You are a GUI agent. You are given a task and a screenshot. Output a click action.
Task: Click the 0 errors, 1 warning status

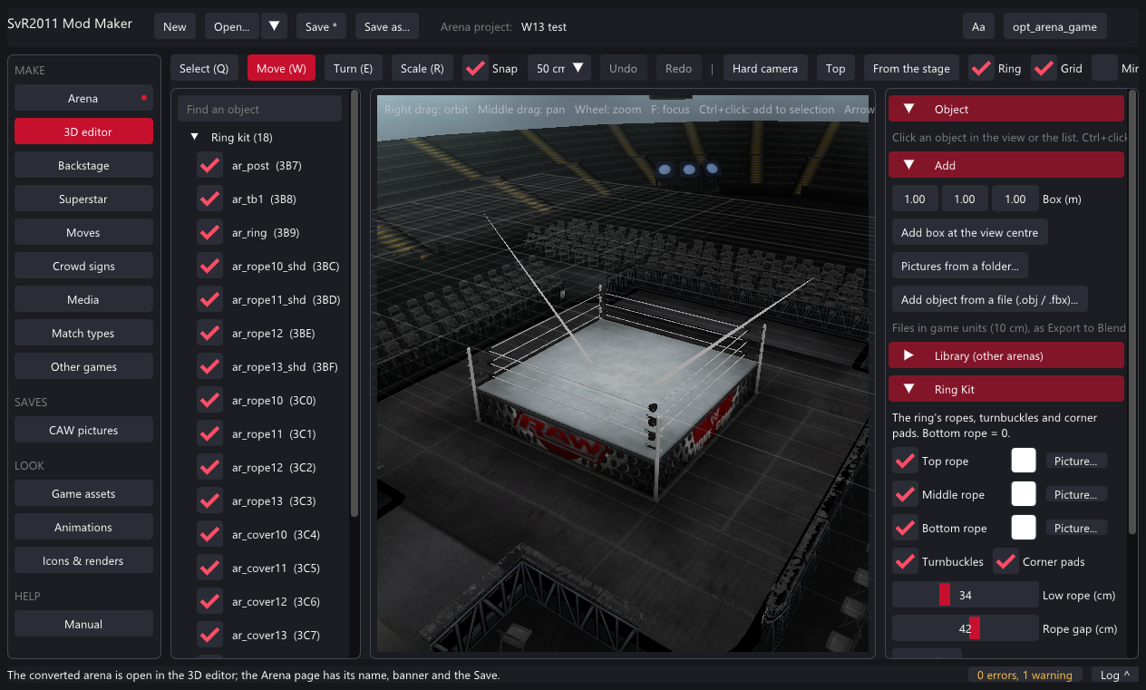(x=1025, y=675)
